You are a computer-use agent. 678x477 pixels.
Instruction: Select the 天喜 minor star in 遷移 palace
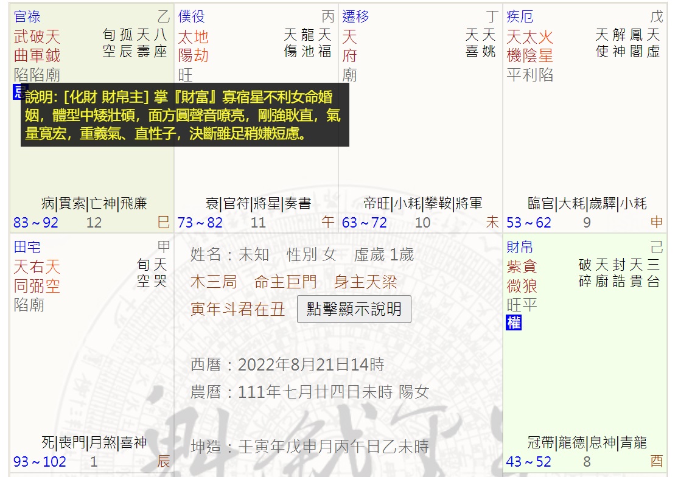472,43
